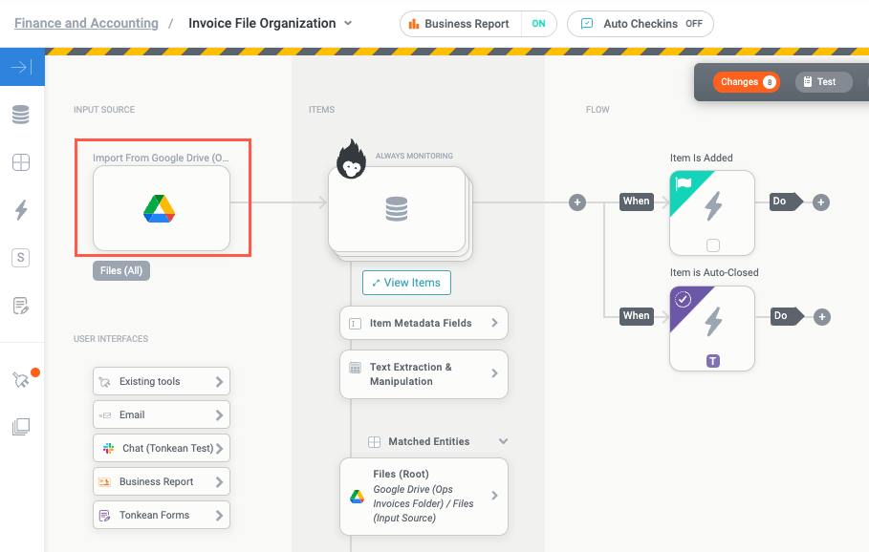Select the Import From Google Drive source card
Screen dimensions: 869x552
pyautogui.click(x=162, y=208)
